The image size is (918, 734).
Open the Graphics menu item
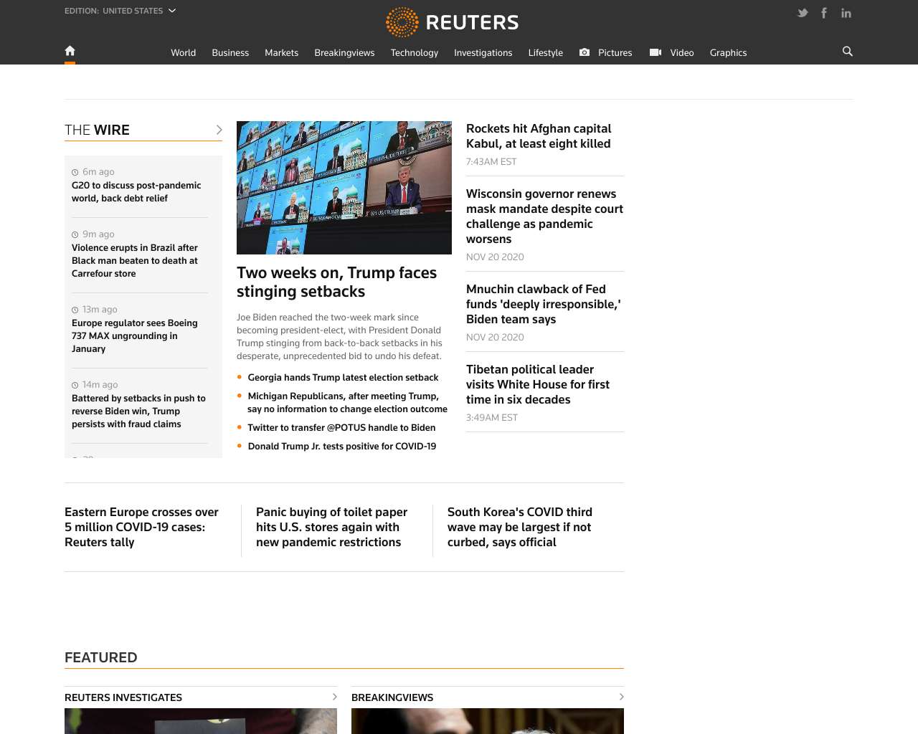(x=728, y=53)
